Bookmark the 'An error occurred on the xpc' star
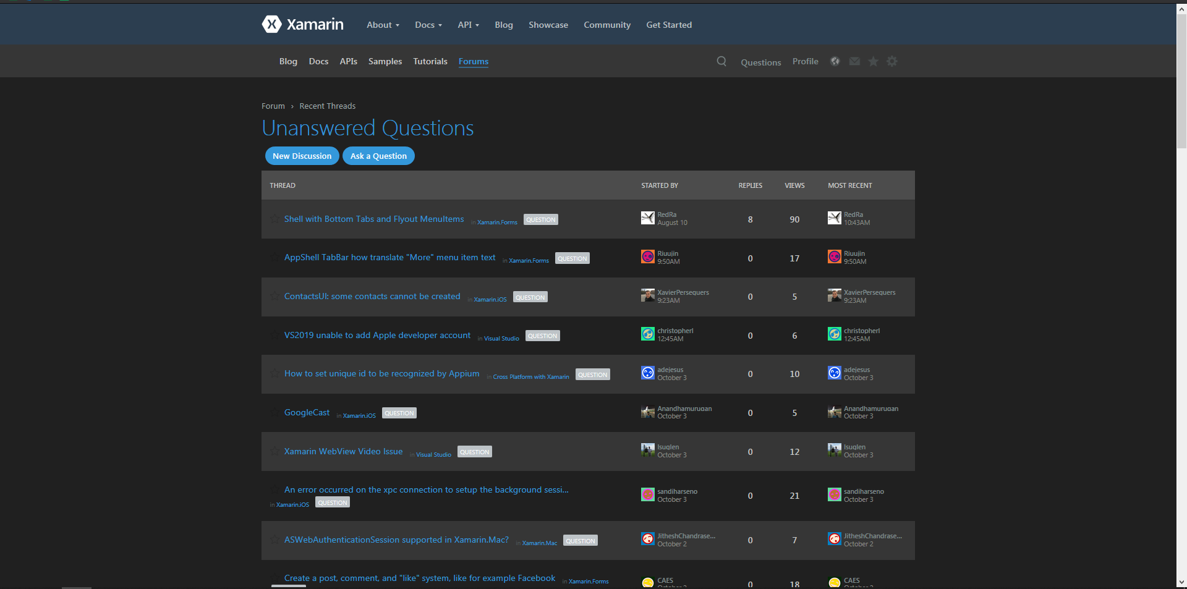This screenshot has height=589, width=1187. (274, 489)
